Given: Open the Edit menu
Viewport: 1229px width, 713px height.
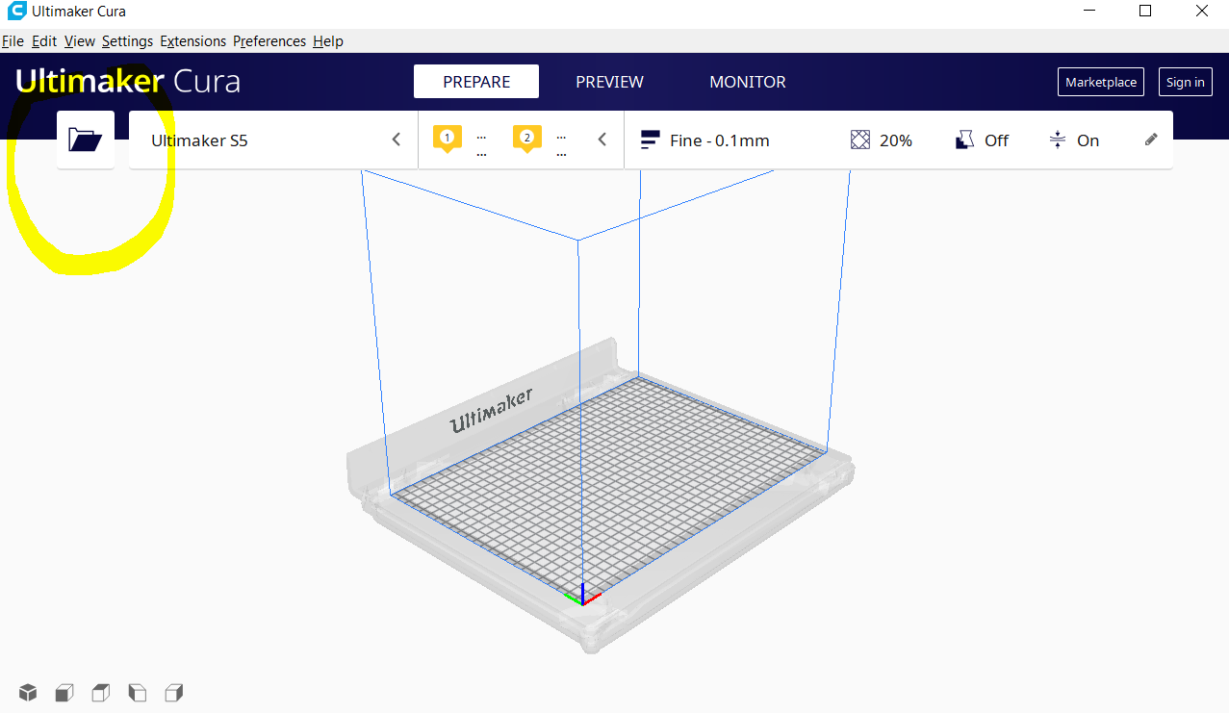Looking at the screenshot, I should coord(44,41).
